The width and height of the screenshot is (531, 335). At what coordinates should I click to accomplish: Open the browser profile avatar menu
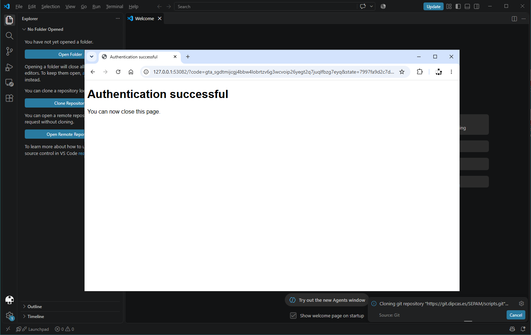[x=439, y=72]
